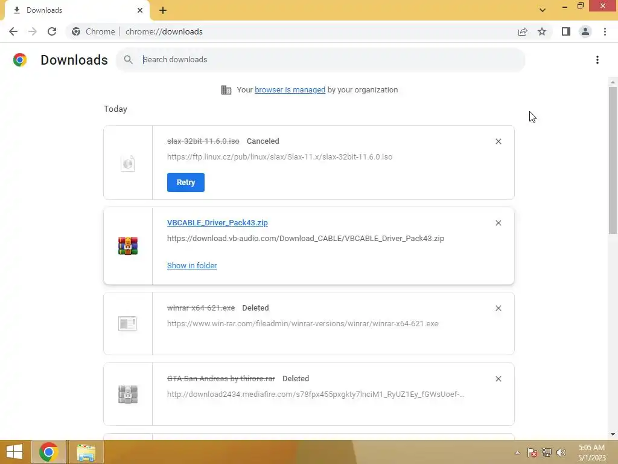Open a new tab with plus button
The height and width of the screenshot is (464, 618).
point(163,10)
